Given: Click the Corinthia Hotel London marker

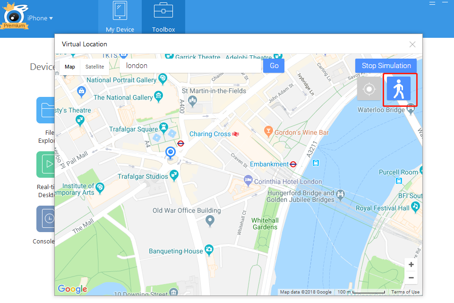Looking at the screenshot, I should (248, 180).
